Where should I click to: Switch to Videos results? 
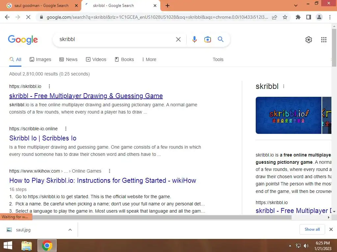[96, 60]
